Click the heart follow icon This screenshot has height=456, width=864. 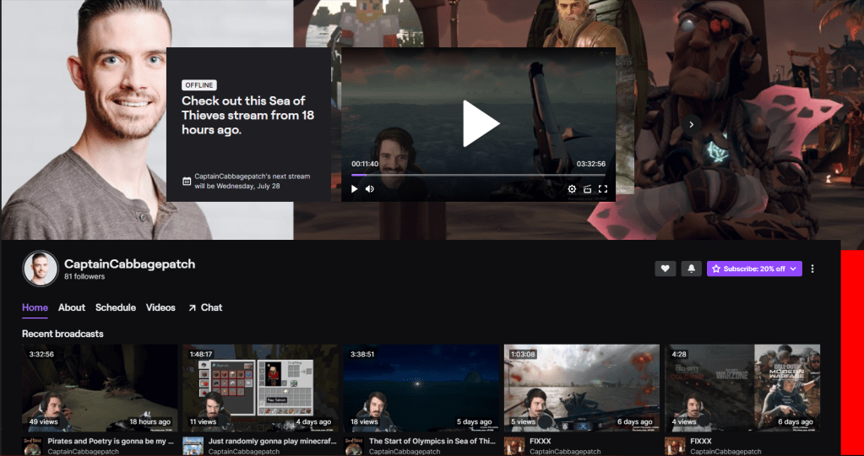(x=665, y=269)
